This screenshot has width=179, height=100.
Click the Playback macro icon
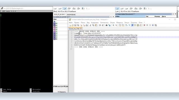click(x=150, y=25)
